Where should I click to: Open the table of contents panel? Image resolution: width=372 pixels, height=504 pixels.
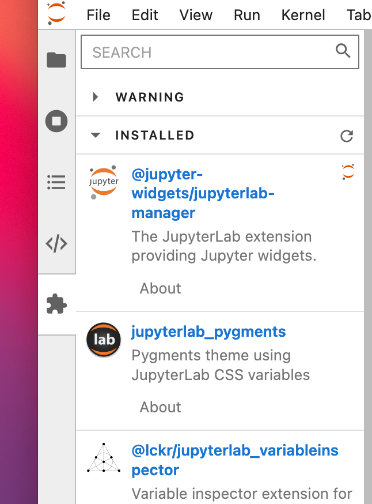click(x=56, y=182)
